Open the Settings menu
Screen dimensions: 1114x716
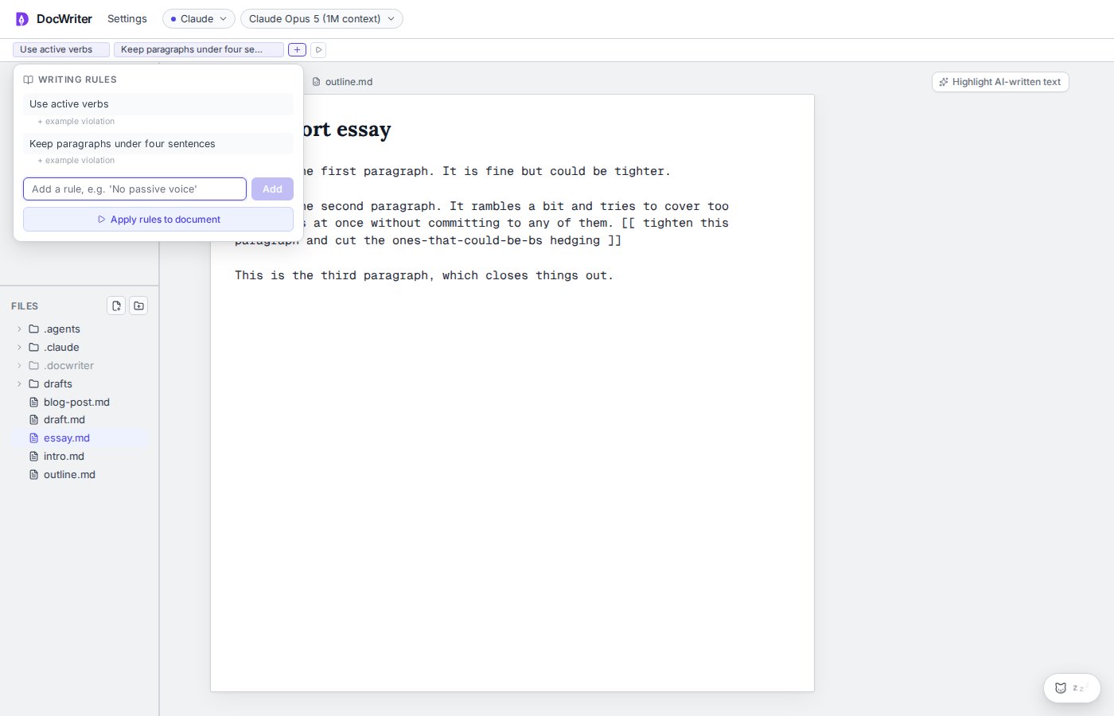127,19
